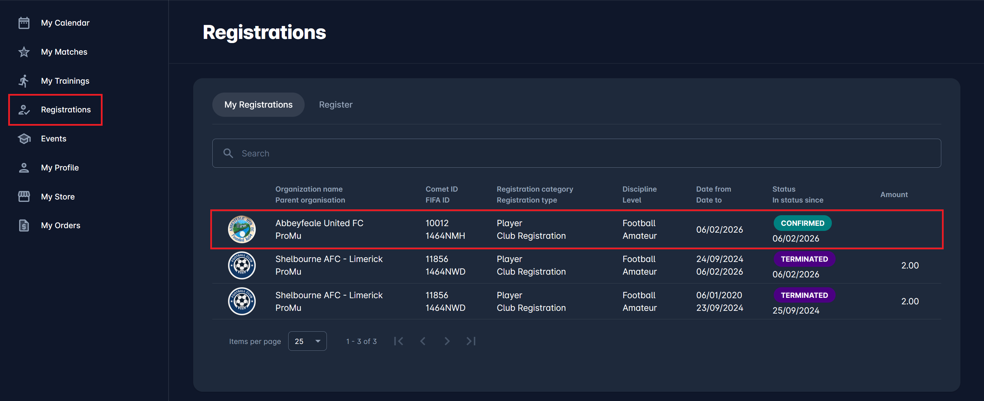
Task: Go to next page arrow
Action: 447,341
